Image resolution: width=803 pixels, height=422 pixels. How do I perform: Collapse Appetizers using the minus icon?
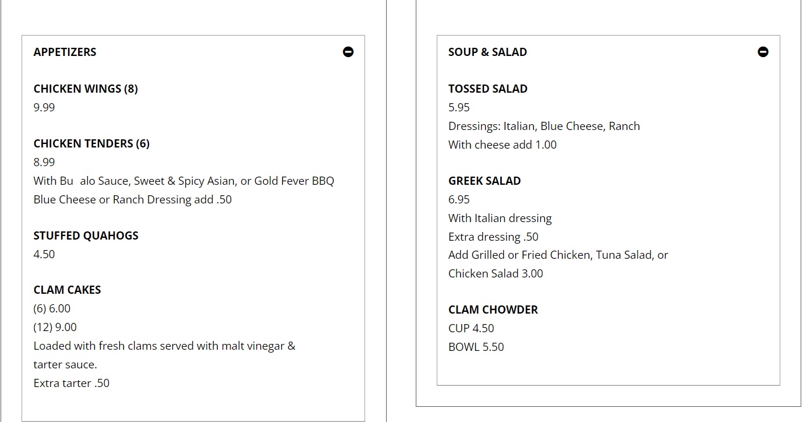point(348,52)
